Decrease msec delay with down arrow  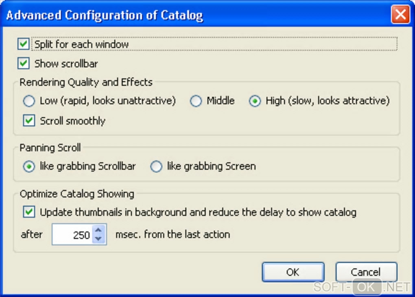click(x=98, y=239)
